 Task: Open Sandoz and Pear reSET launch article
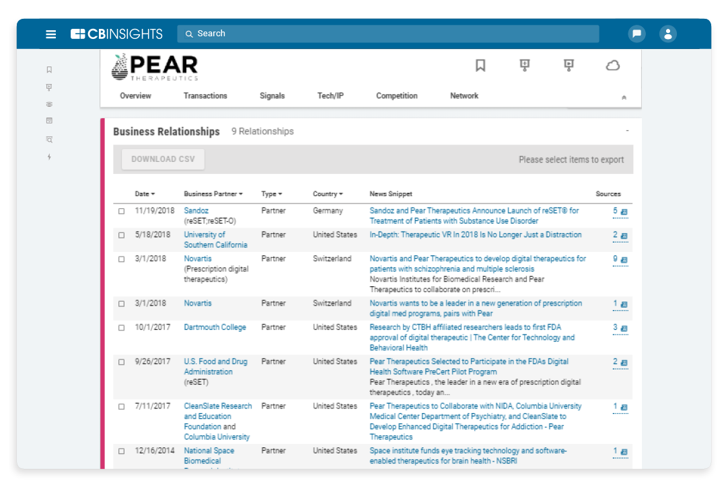click(474, 216)
